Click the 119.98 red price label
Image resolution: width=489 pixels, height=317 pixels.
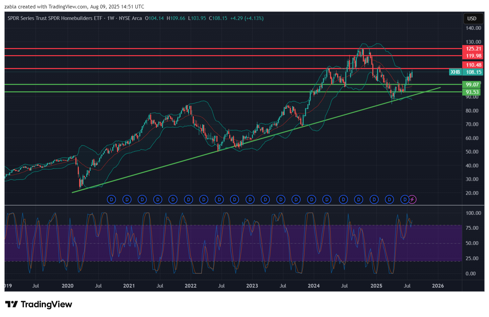point(473,56)
